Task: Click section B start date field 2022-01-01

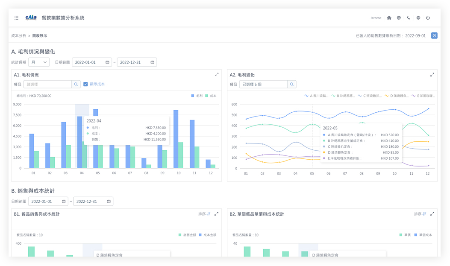Action: coord(48,202)
